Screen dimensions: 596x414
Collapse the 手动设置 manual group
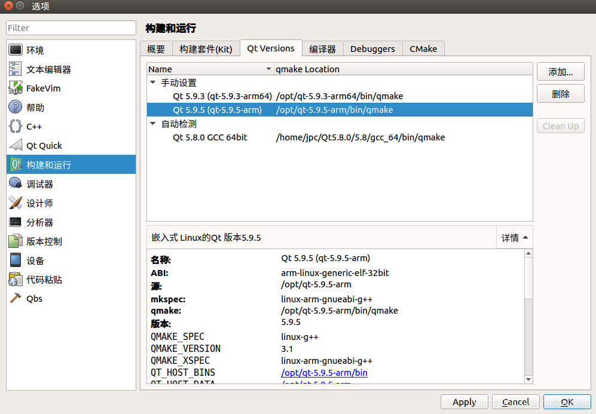click(153, 82)
